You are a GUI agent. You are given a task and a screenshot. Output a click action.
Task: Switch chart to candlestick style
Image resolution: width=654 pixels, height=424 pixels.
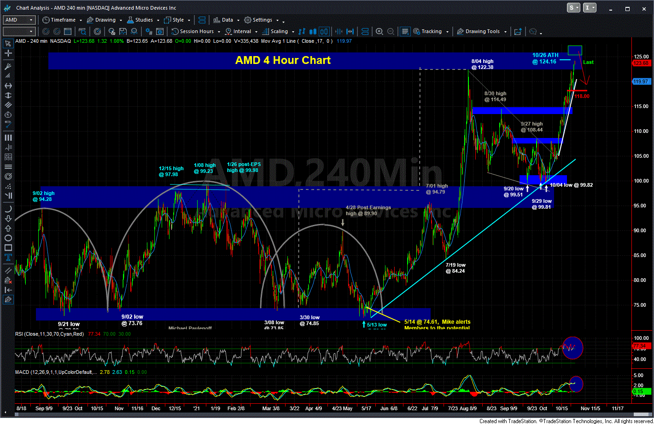[313, 31]
